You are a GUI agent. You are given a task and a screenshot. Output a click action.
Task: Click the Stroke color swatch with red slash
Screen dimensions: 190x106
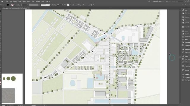(x=12, y=5)
